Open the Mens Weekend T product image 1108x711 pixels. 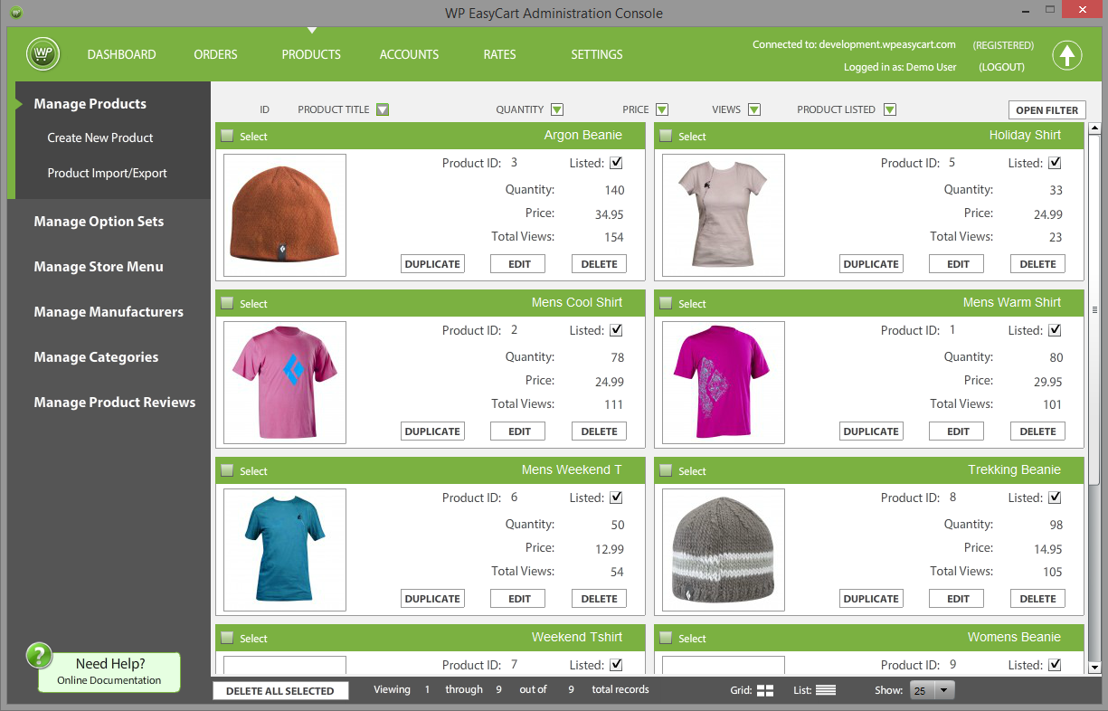click(x=285, y=550)
